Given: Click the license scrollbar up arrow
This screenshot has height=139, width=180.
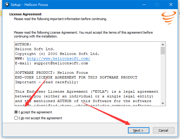Looking at the screenshot, I should [x=163, y=45].
